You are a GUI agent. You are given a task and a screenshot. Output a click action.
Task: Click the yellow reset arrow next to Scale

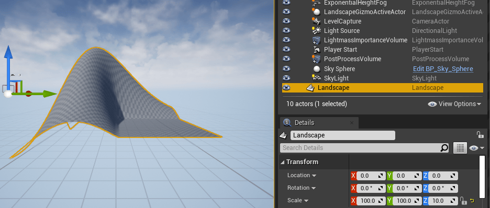point(472,201)
